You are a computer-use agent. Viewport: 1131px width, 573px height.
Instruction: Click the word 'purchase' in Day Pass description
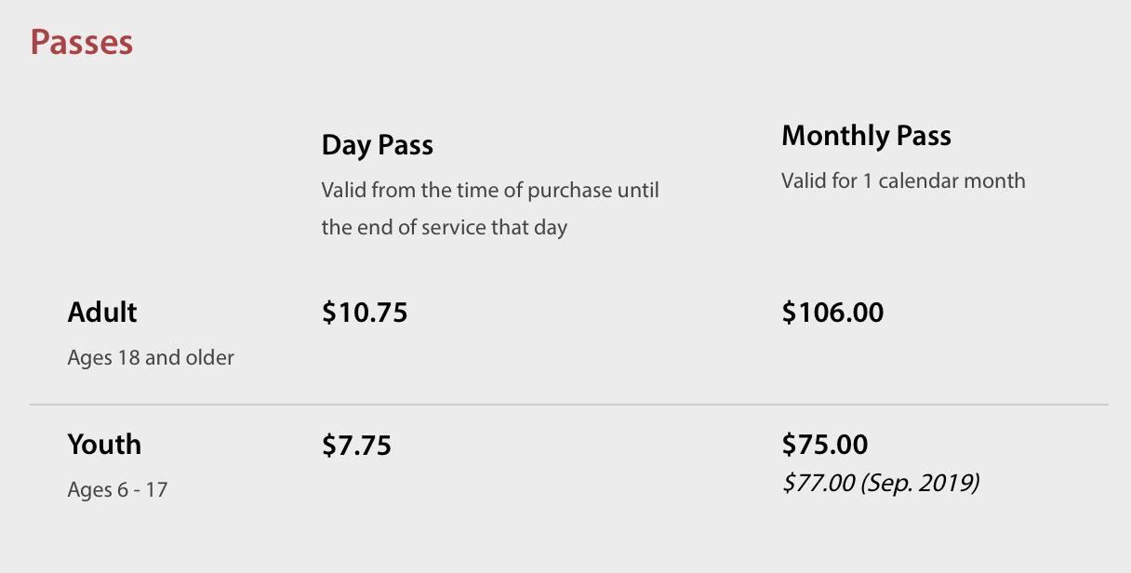(x=570, y=190)
